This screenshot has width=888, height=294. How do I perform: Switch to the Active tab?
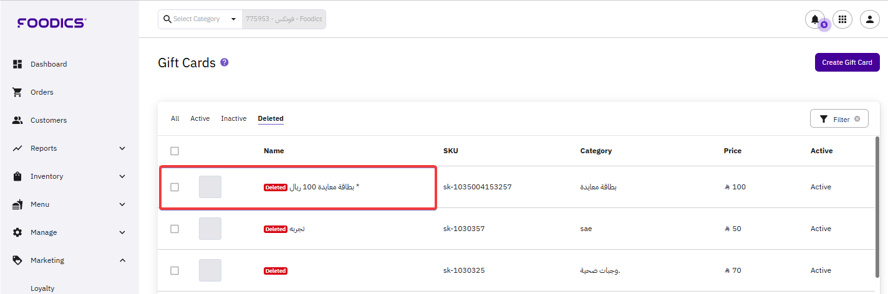200,118
